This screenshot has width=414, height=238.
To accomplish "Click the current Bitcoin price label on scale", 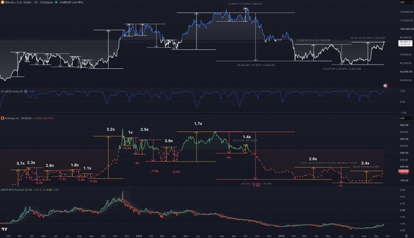I will (405, 43).
